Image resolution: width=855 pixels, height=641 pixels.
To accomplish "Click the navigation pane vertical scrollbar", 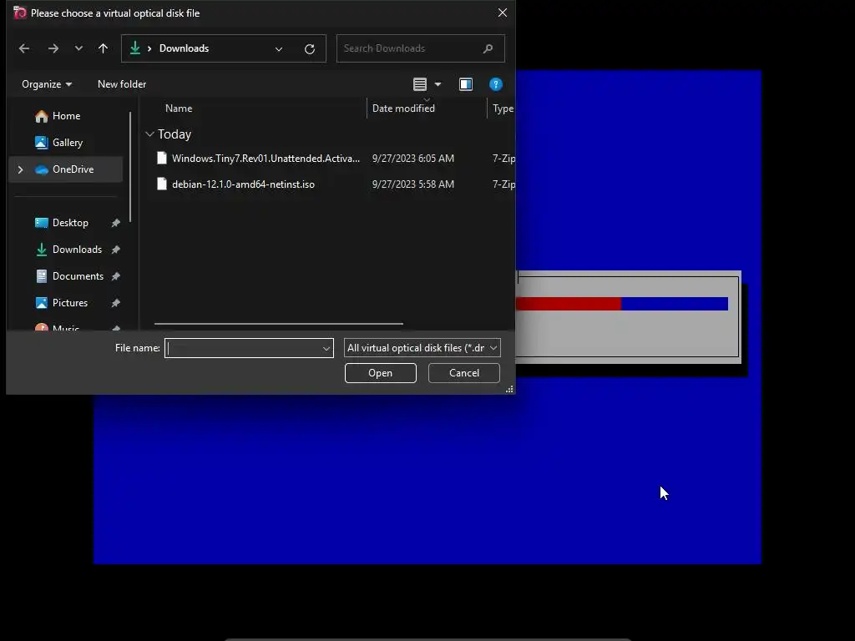I will [130, 167].
